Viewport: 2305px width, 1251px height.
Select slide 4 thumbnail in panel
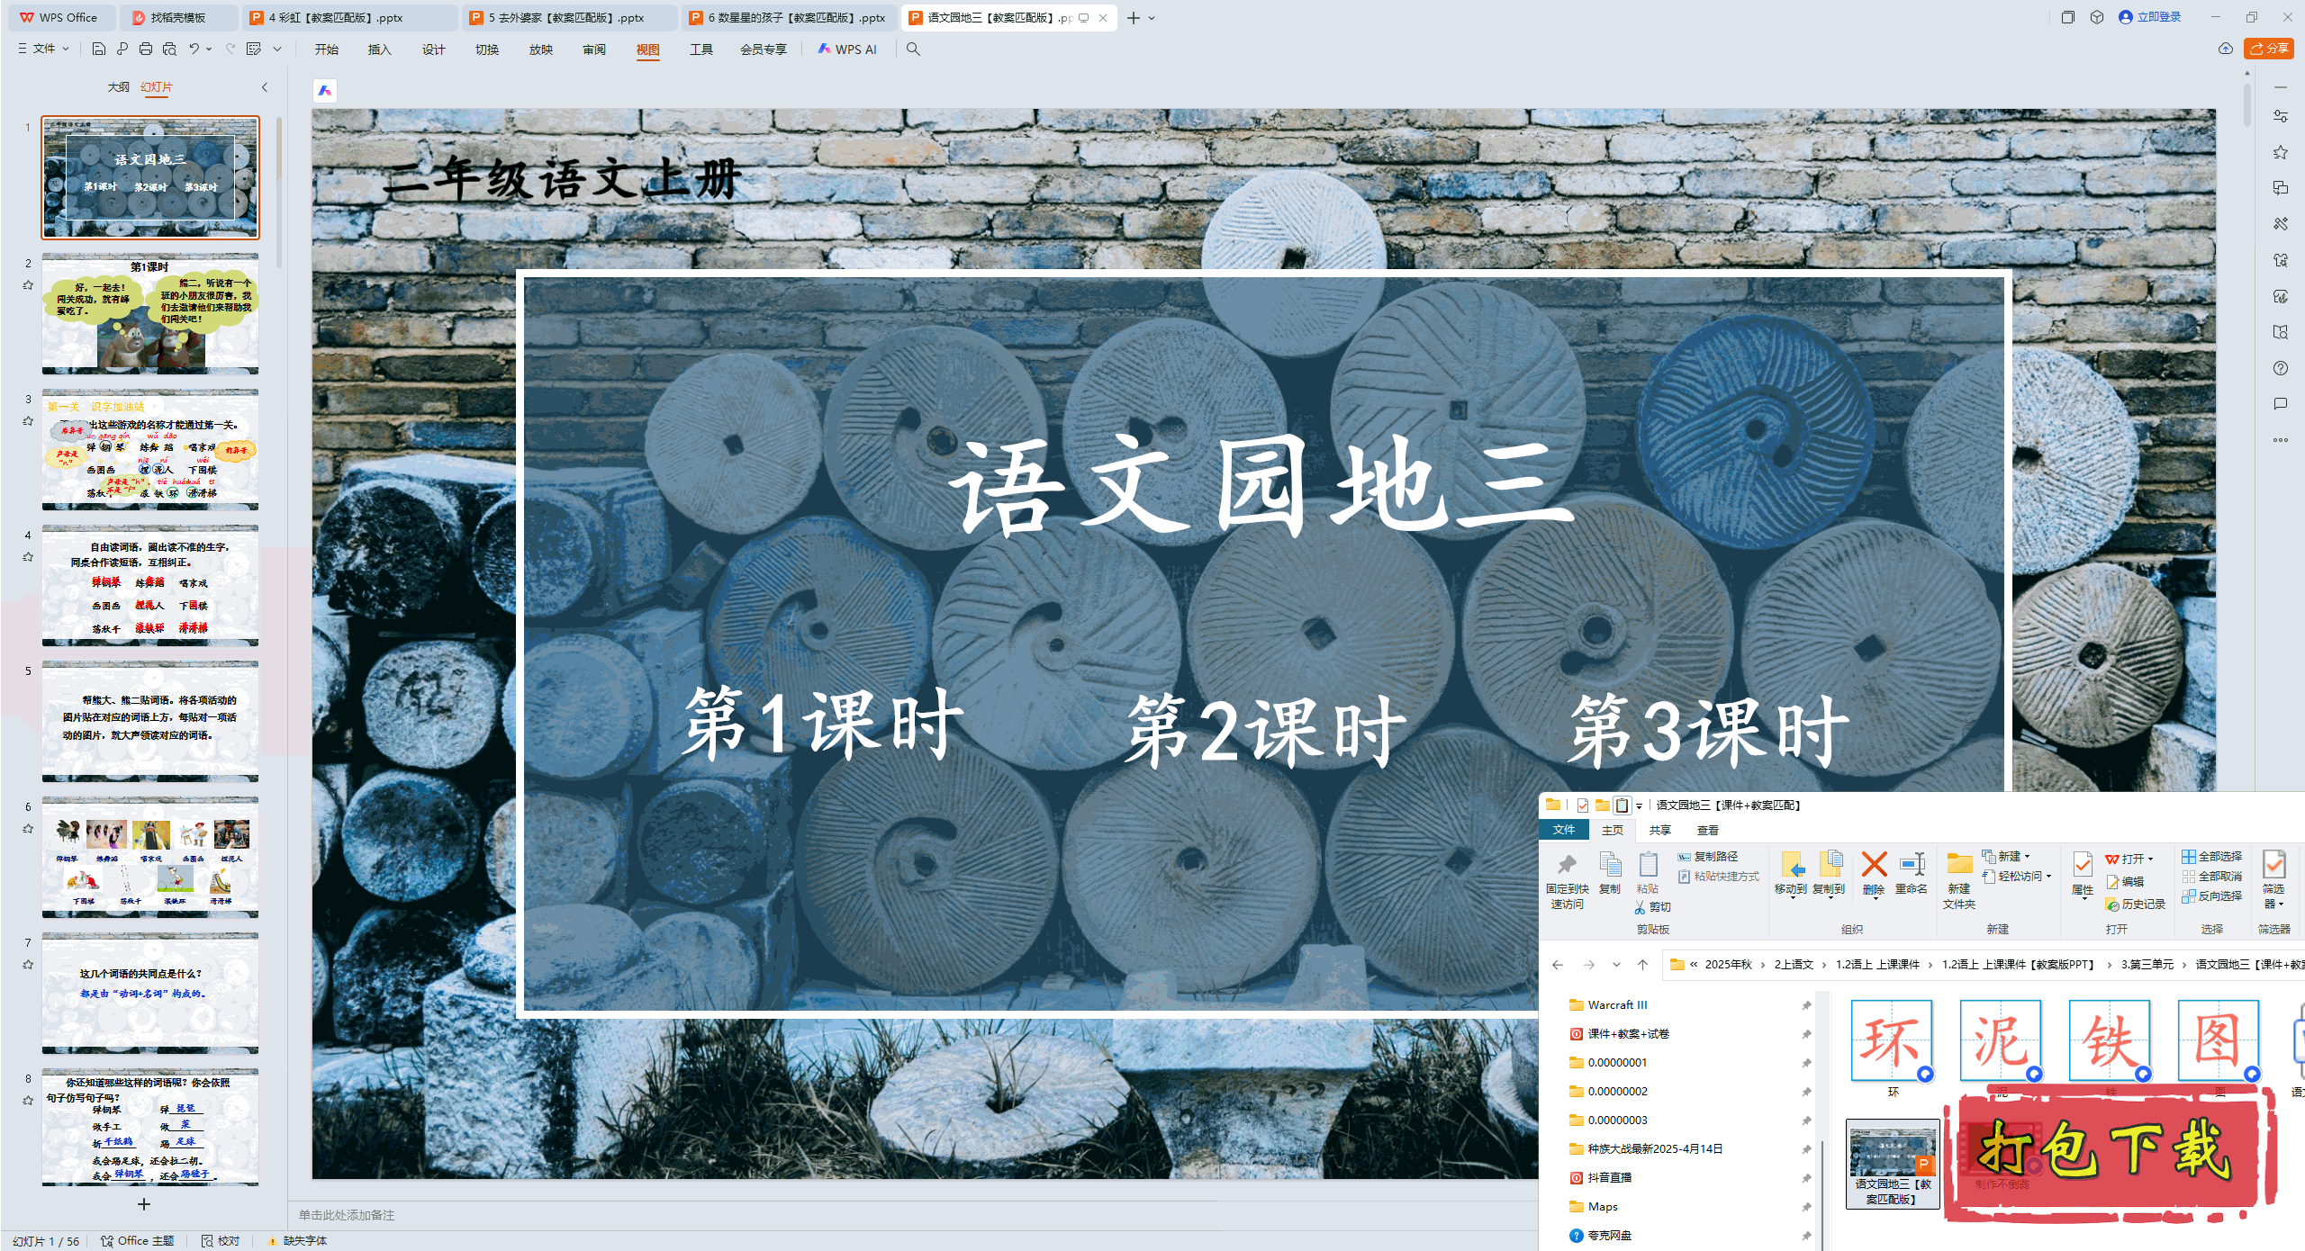[150, 585]
